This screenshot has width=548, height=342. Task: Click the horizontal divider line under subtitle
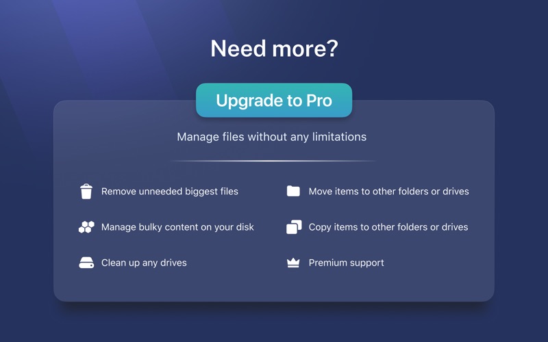[273, 161]
